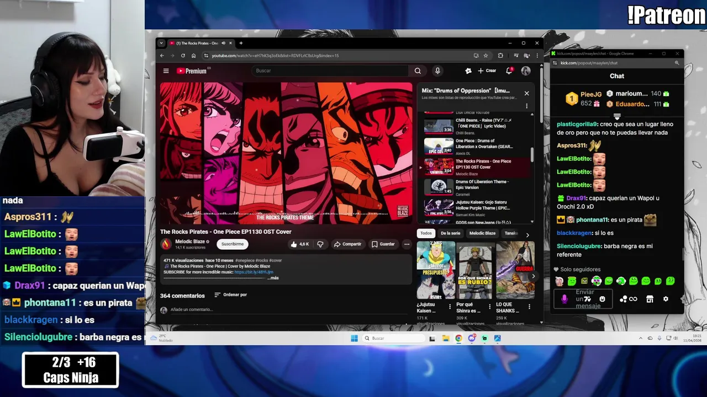This screenshot has height=397, width=707.
Task: Open the Windows Start menu
Action: click(354, 339)
